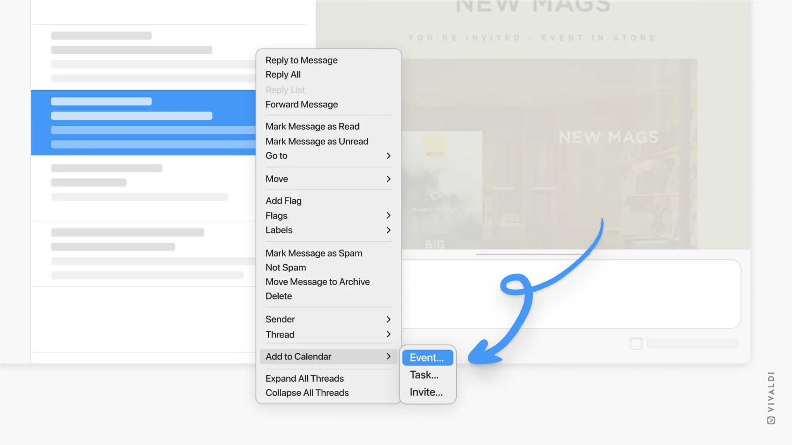Viewport: 792px width, 445px height.
Task: Move Message to Archive
Action: (x=317, y=282)
